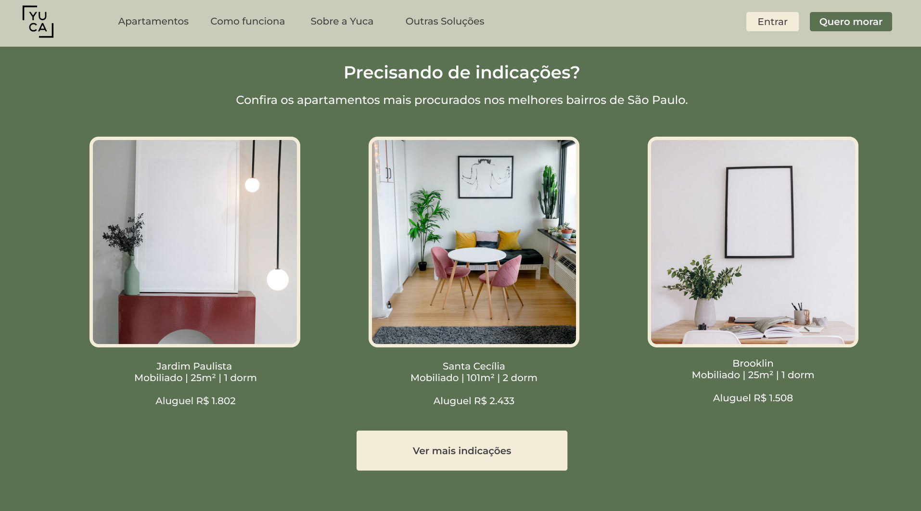921x511 pixels.
Task: Open the Apartamentos menu item
Action: [153, 21]
